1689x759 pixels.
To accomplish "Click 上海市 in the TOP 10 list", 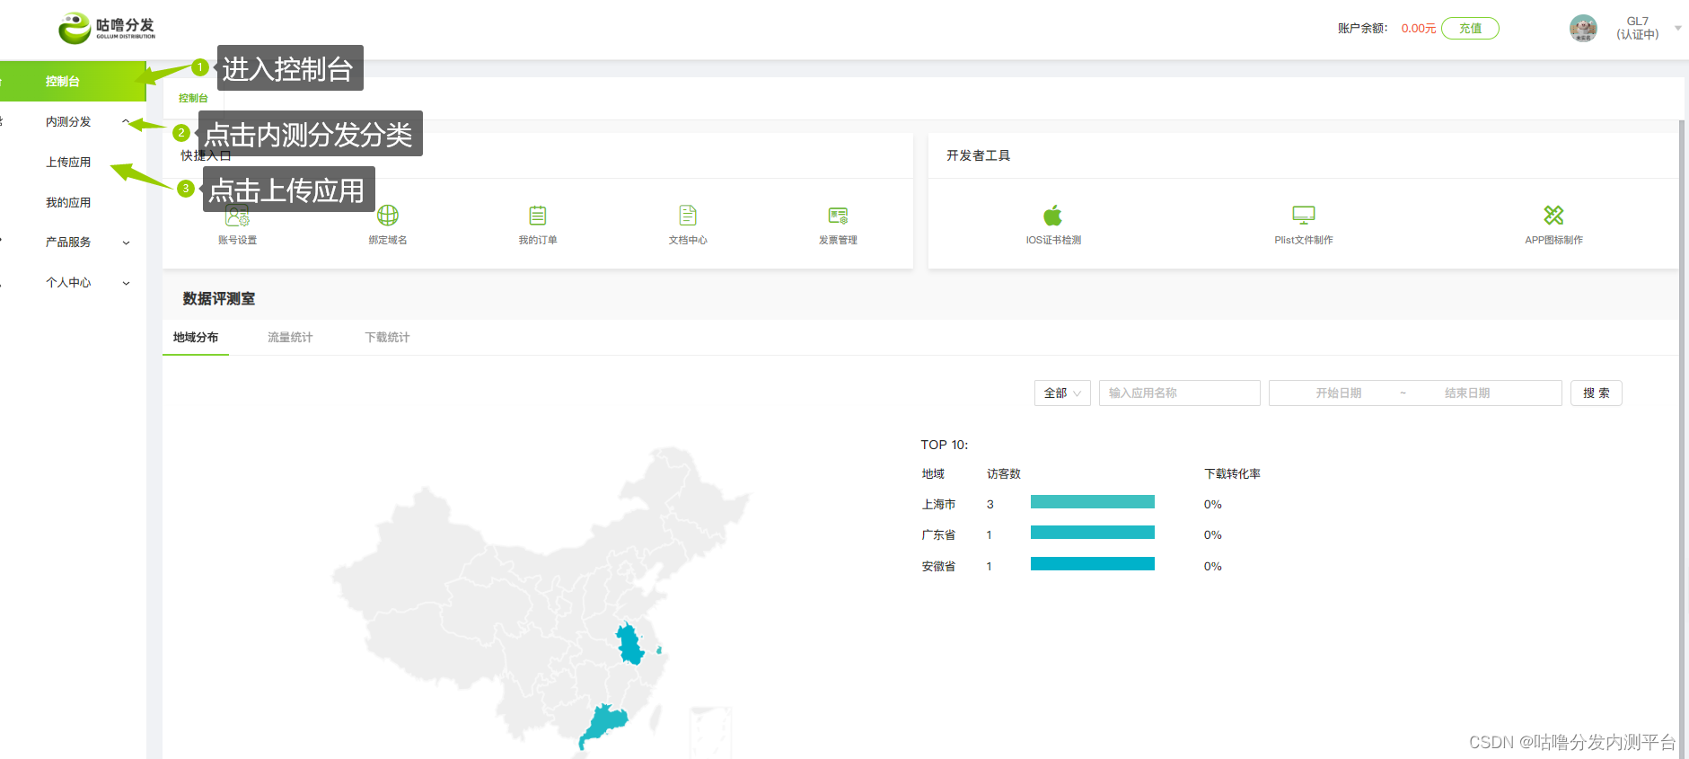I will tap(938, 505).
